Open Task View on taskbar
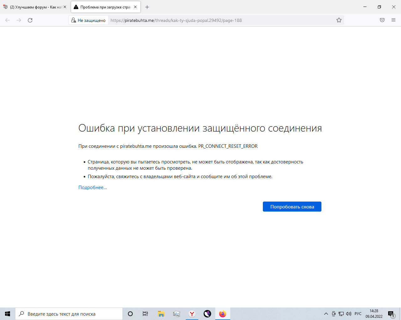This screenshot has width=401, height=320. [x=145, y=314]
